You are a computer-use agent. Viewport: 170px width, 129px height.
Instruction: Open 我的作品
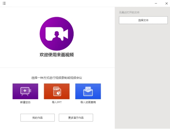[37, 118]
